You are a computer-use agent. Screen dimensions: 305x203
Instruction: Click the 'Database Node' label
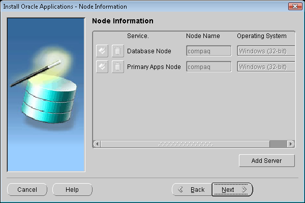149,51
